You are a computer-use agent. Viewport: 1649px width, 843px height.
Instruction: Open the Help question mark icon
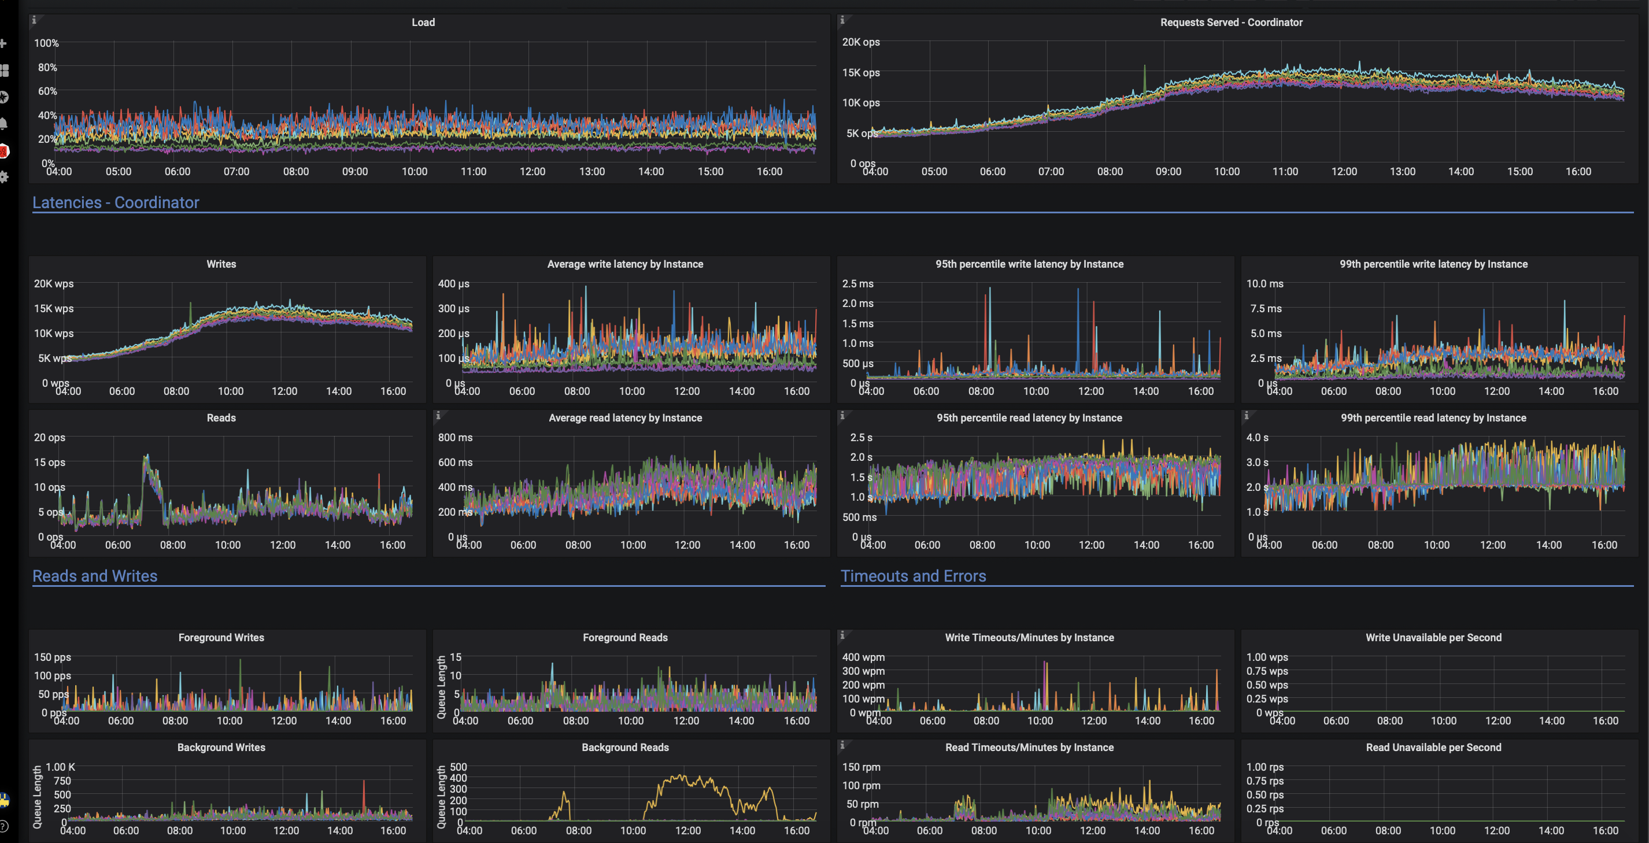point(4,826)
